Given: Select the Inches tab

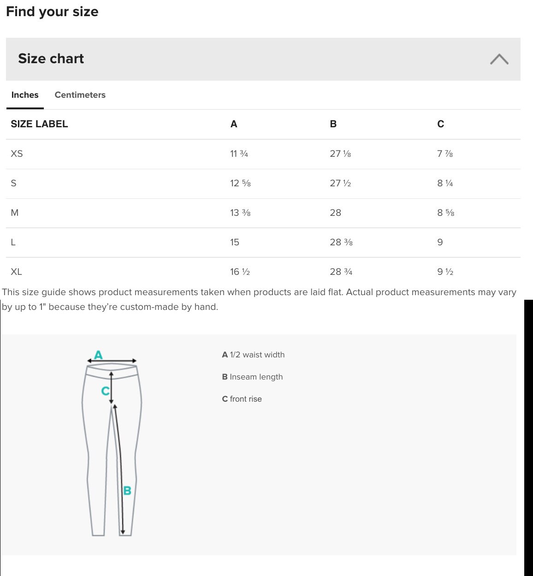Looking at the screenshot, I should click(x=25, y=95).
